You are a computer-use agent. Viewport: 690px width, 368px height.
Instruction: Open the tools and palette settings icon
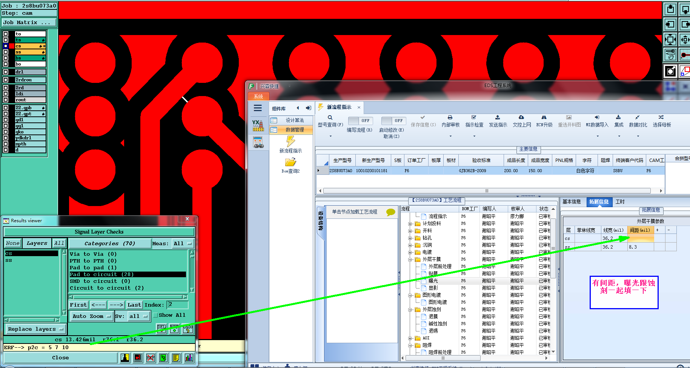(x=670, y=55)
